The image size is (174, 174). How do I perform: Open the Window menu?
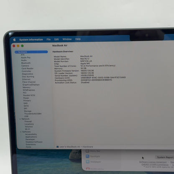pos(67,39)
